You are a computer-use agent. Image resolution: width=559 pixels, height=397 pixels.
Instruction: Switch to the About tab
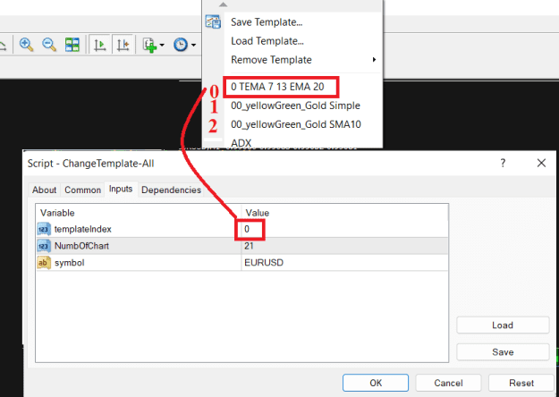point(44,190)
